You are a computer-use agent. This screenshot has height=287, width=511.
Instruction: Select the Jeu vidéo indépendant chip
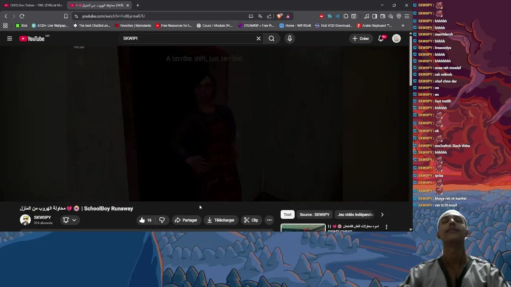point(356,214)
